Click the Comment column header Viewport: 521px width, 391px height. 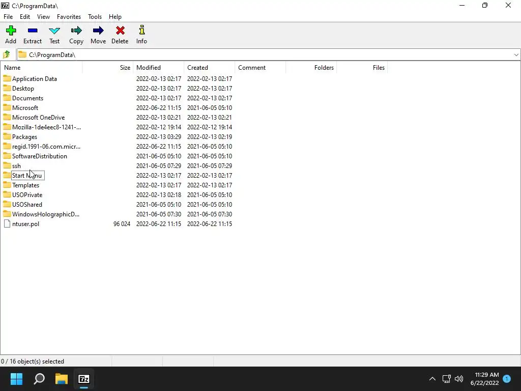pyautogui.click(x=260, y=68)
